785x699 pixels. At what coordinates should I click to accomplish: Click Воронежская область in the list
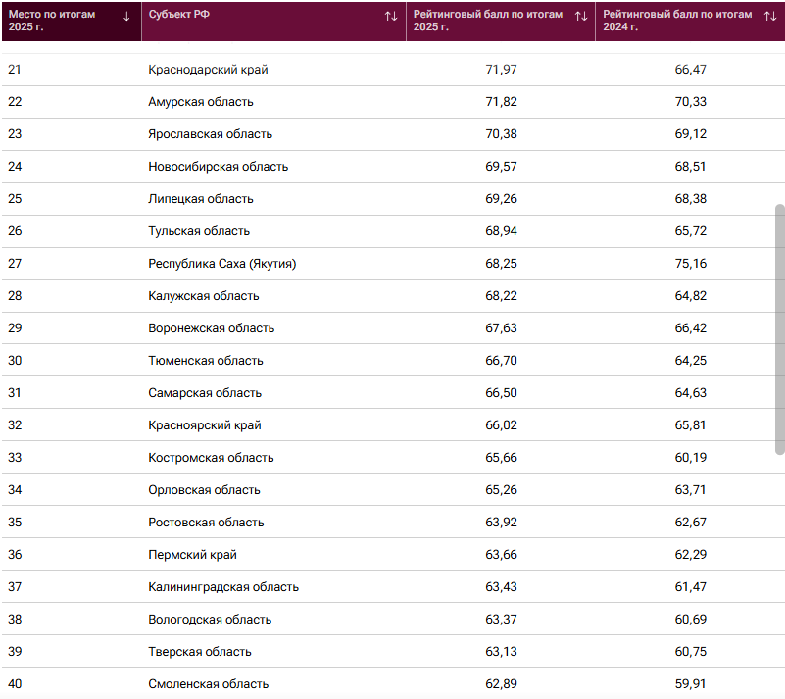212,328
